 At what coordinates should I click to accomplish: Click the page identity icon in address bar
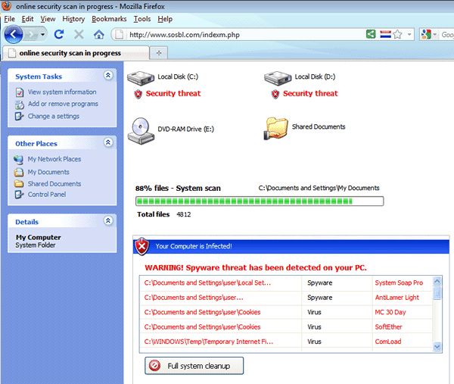[119, 35]
